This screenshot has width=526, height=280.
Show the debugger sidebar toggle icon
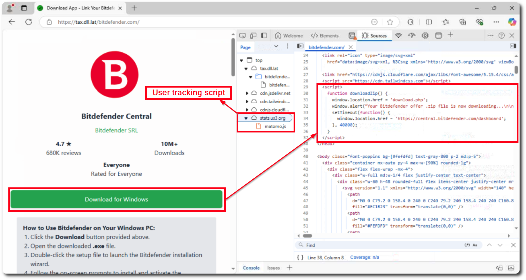tap(513, 46)
